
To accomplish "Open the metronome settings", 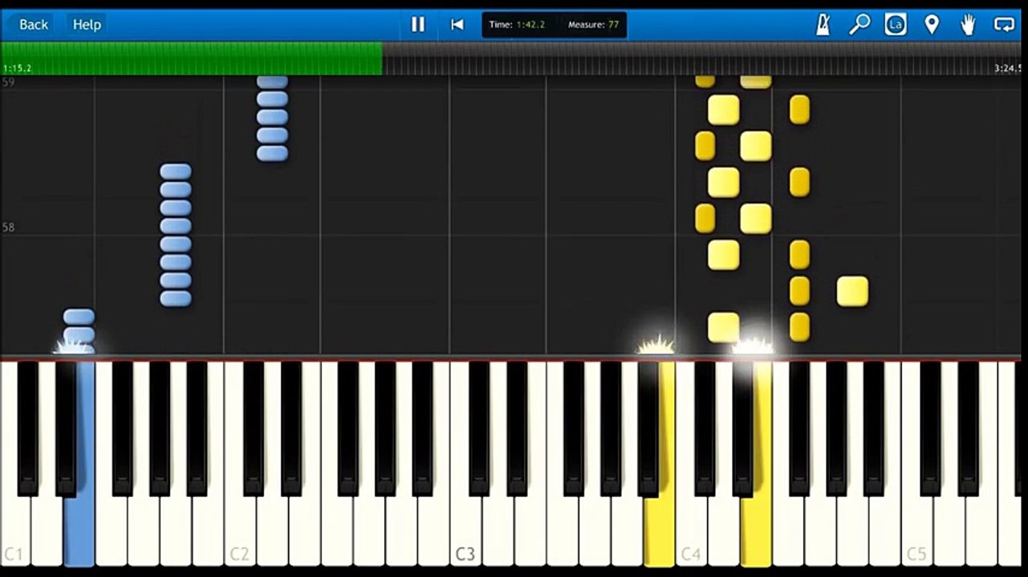I will (x=823, y=25).
